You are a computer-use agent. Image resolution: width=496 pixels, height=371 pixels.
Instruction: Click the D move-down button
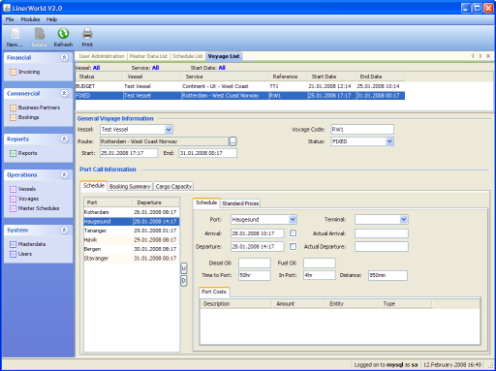tap(183, 281)
